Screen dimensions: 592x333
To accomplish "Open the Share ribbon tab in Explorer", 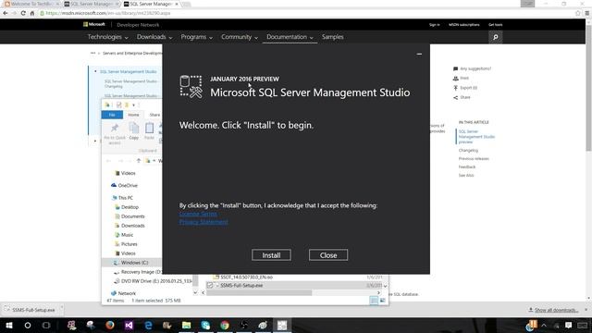I will 154,115.
